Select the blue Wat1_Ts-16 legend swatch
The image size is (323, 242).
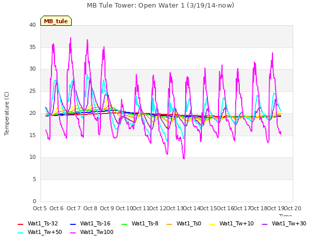click(73, 224)
